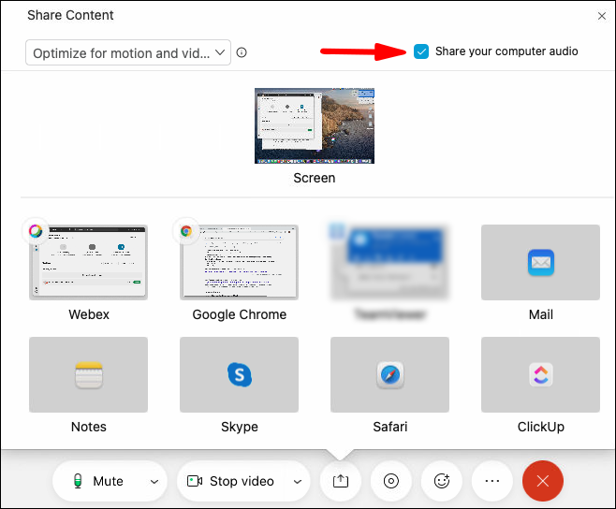Click the red leave meeting button

(543, 481)
